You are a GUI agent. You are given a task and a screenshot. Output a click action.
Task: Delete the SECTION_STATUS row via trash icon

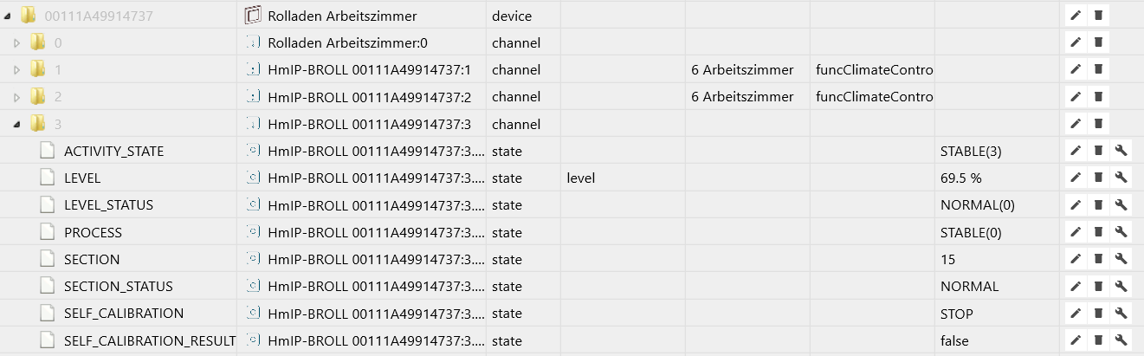(1098, 287)
